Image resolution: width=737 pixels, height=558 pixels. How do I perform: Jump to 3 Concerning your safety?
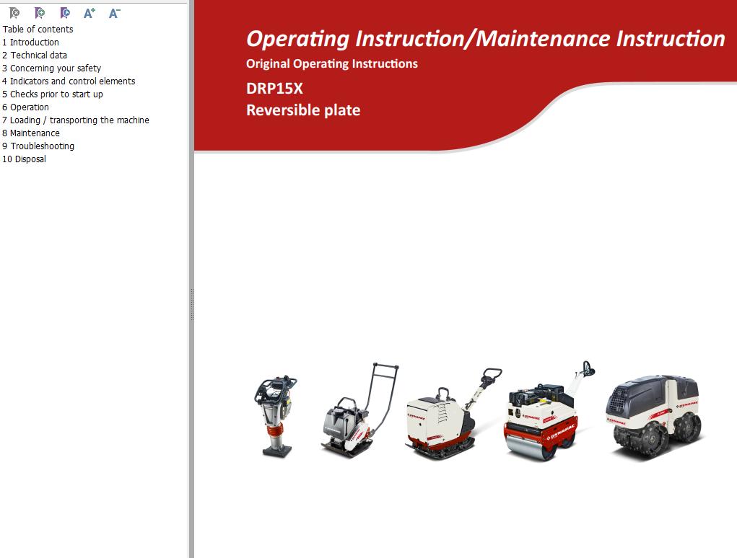[52, 68]
